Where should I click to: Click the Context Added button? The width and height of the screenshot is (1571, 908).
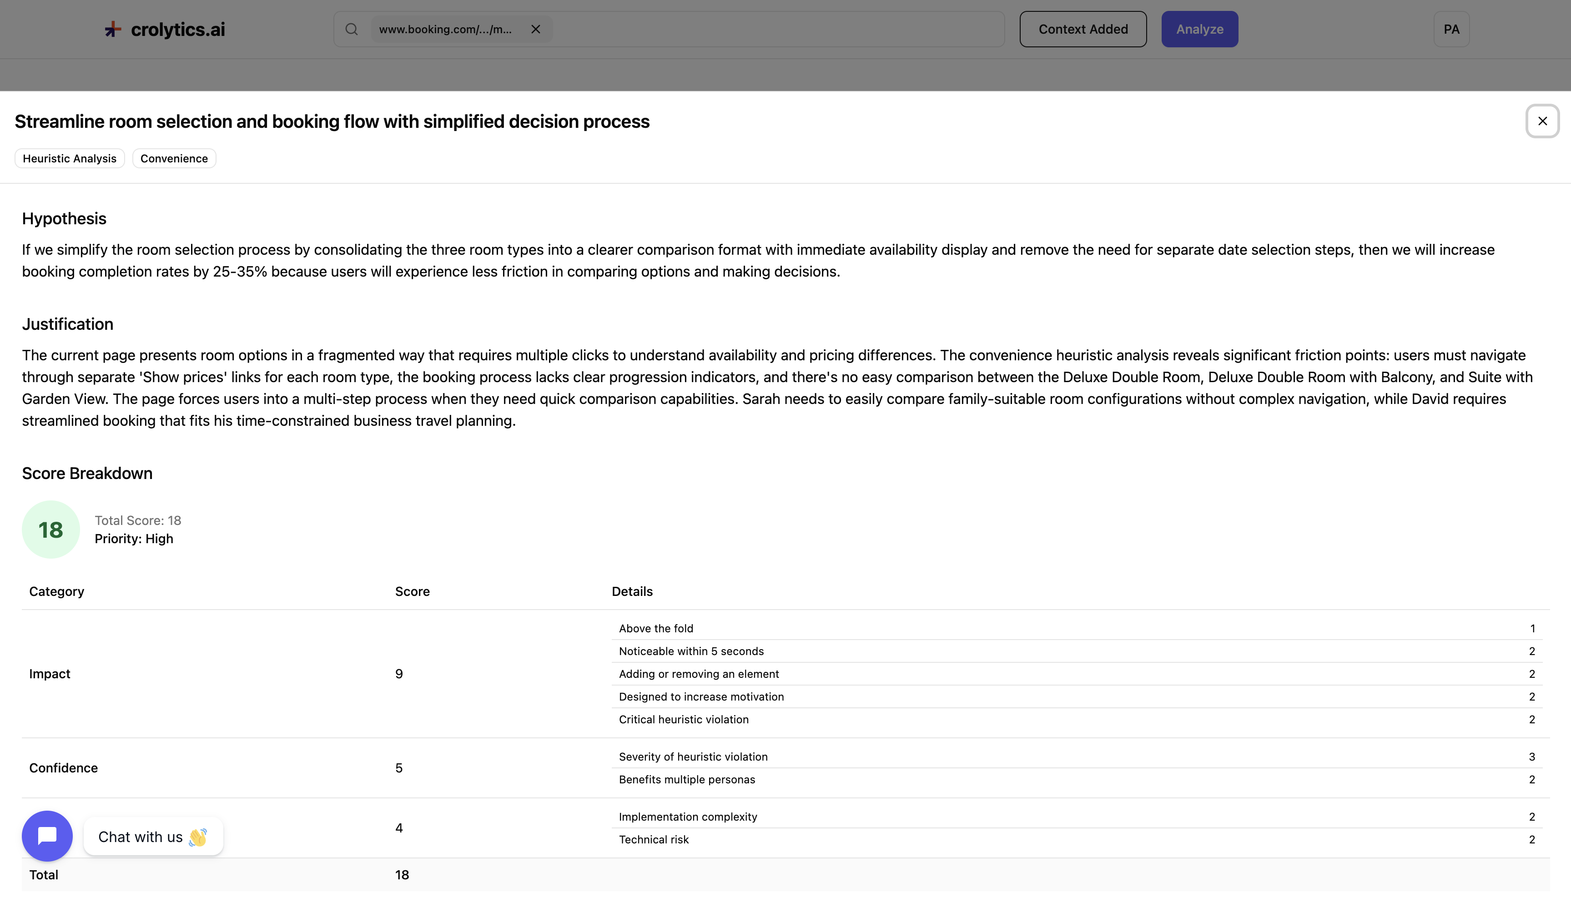[1083, 29]
